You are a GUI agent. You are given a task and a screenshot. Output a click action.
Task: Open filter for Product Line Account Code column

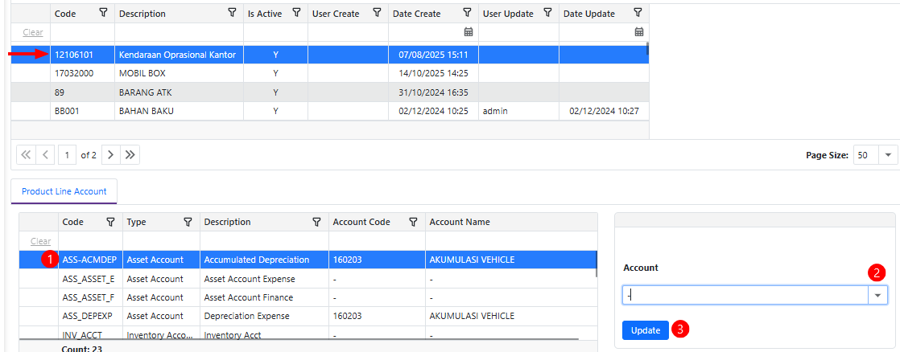coord(111,222)
